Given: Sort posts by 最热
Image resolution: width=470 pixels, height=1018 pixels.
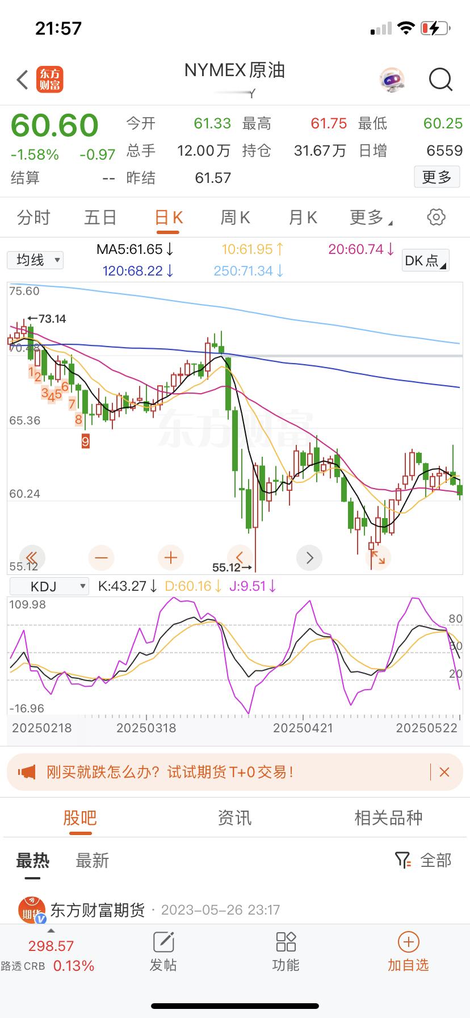Looking at the screenshot, I should click(x=33, y=861).
